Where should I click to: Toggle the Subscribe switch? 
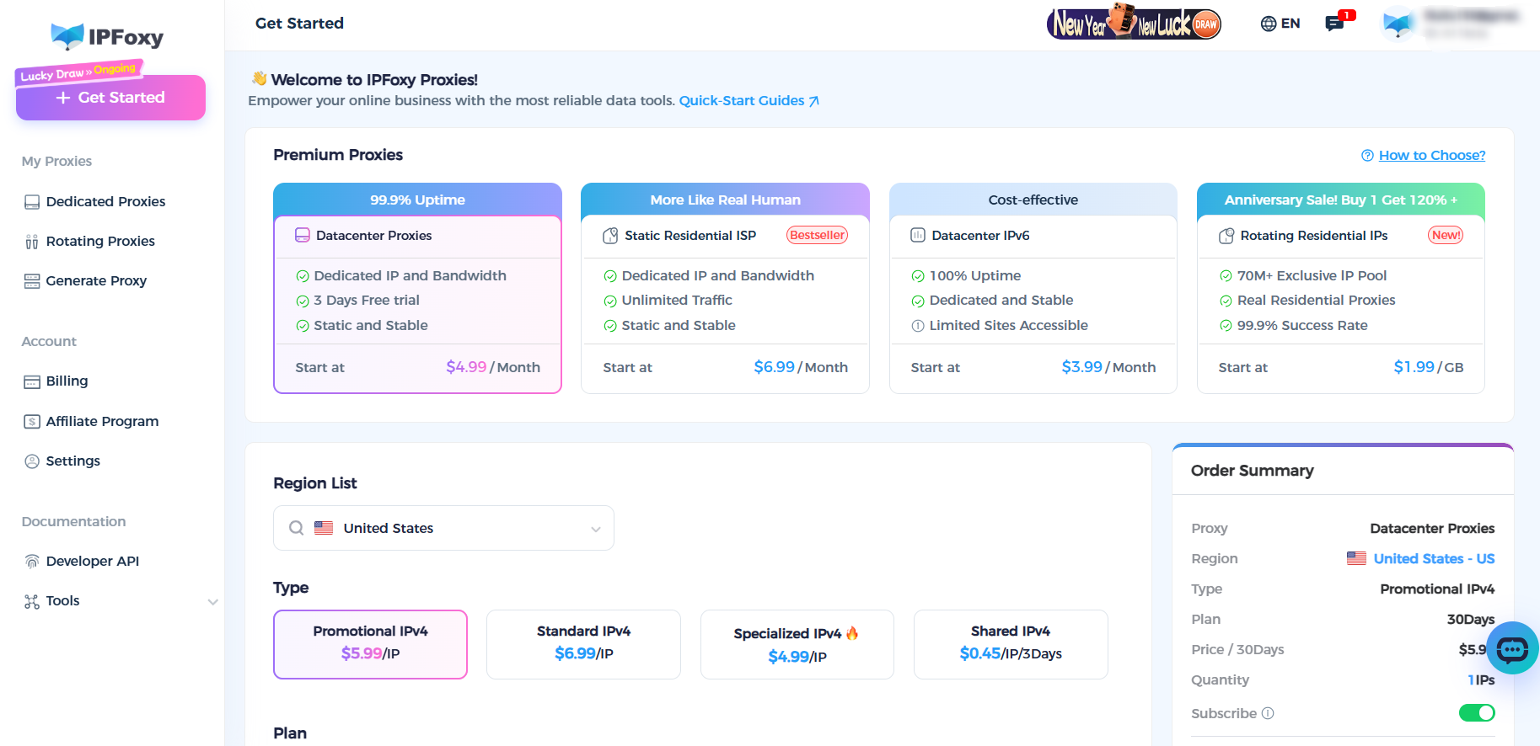point(1476,713)
